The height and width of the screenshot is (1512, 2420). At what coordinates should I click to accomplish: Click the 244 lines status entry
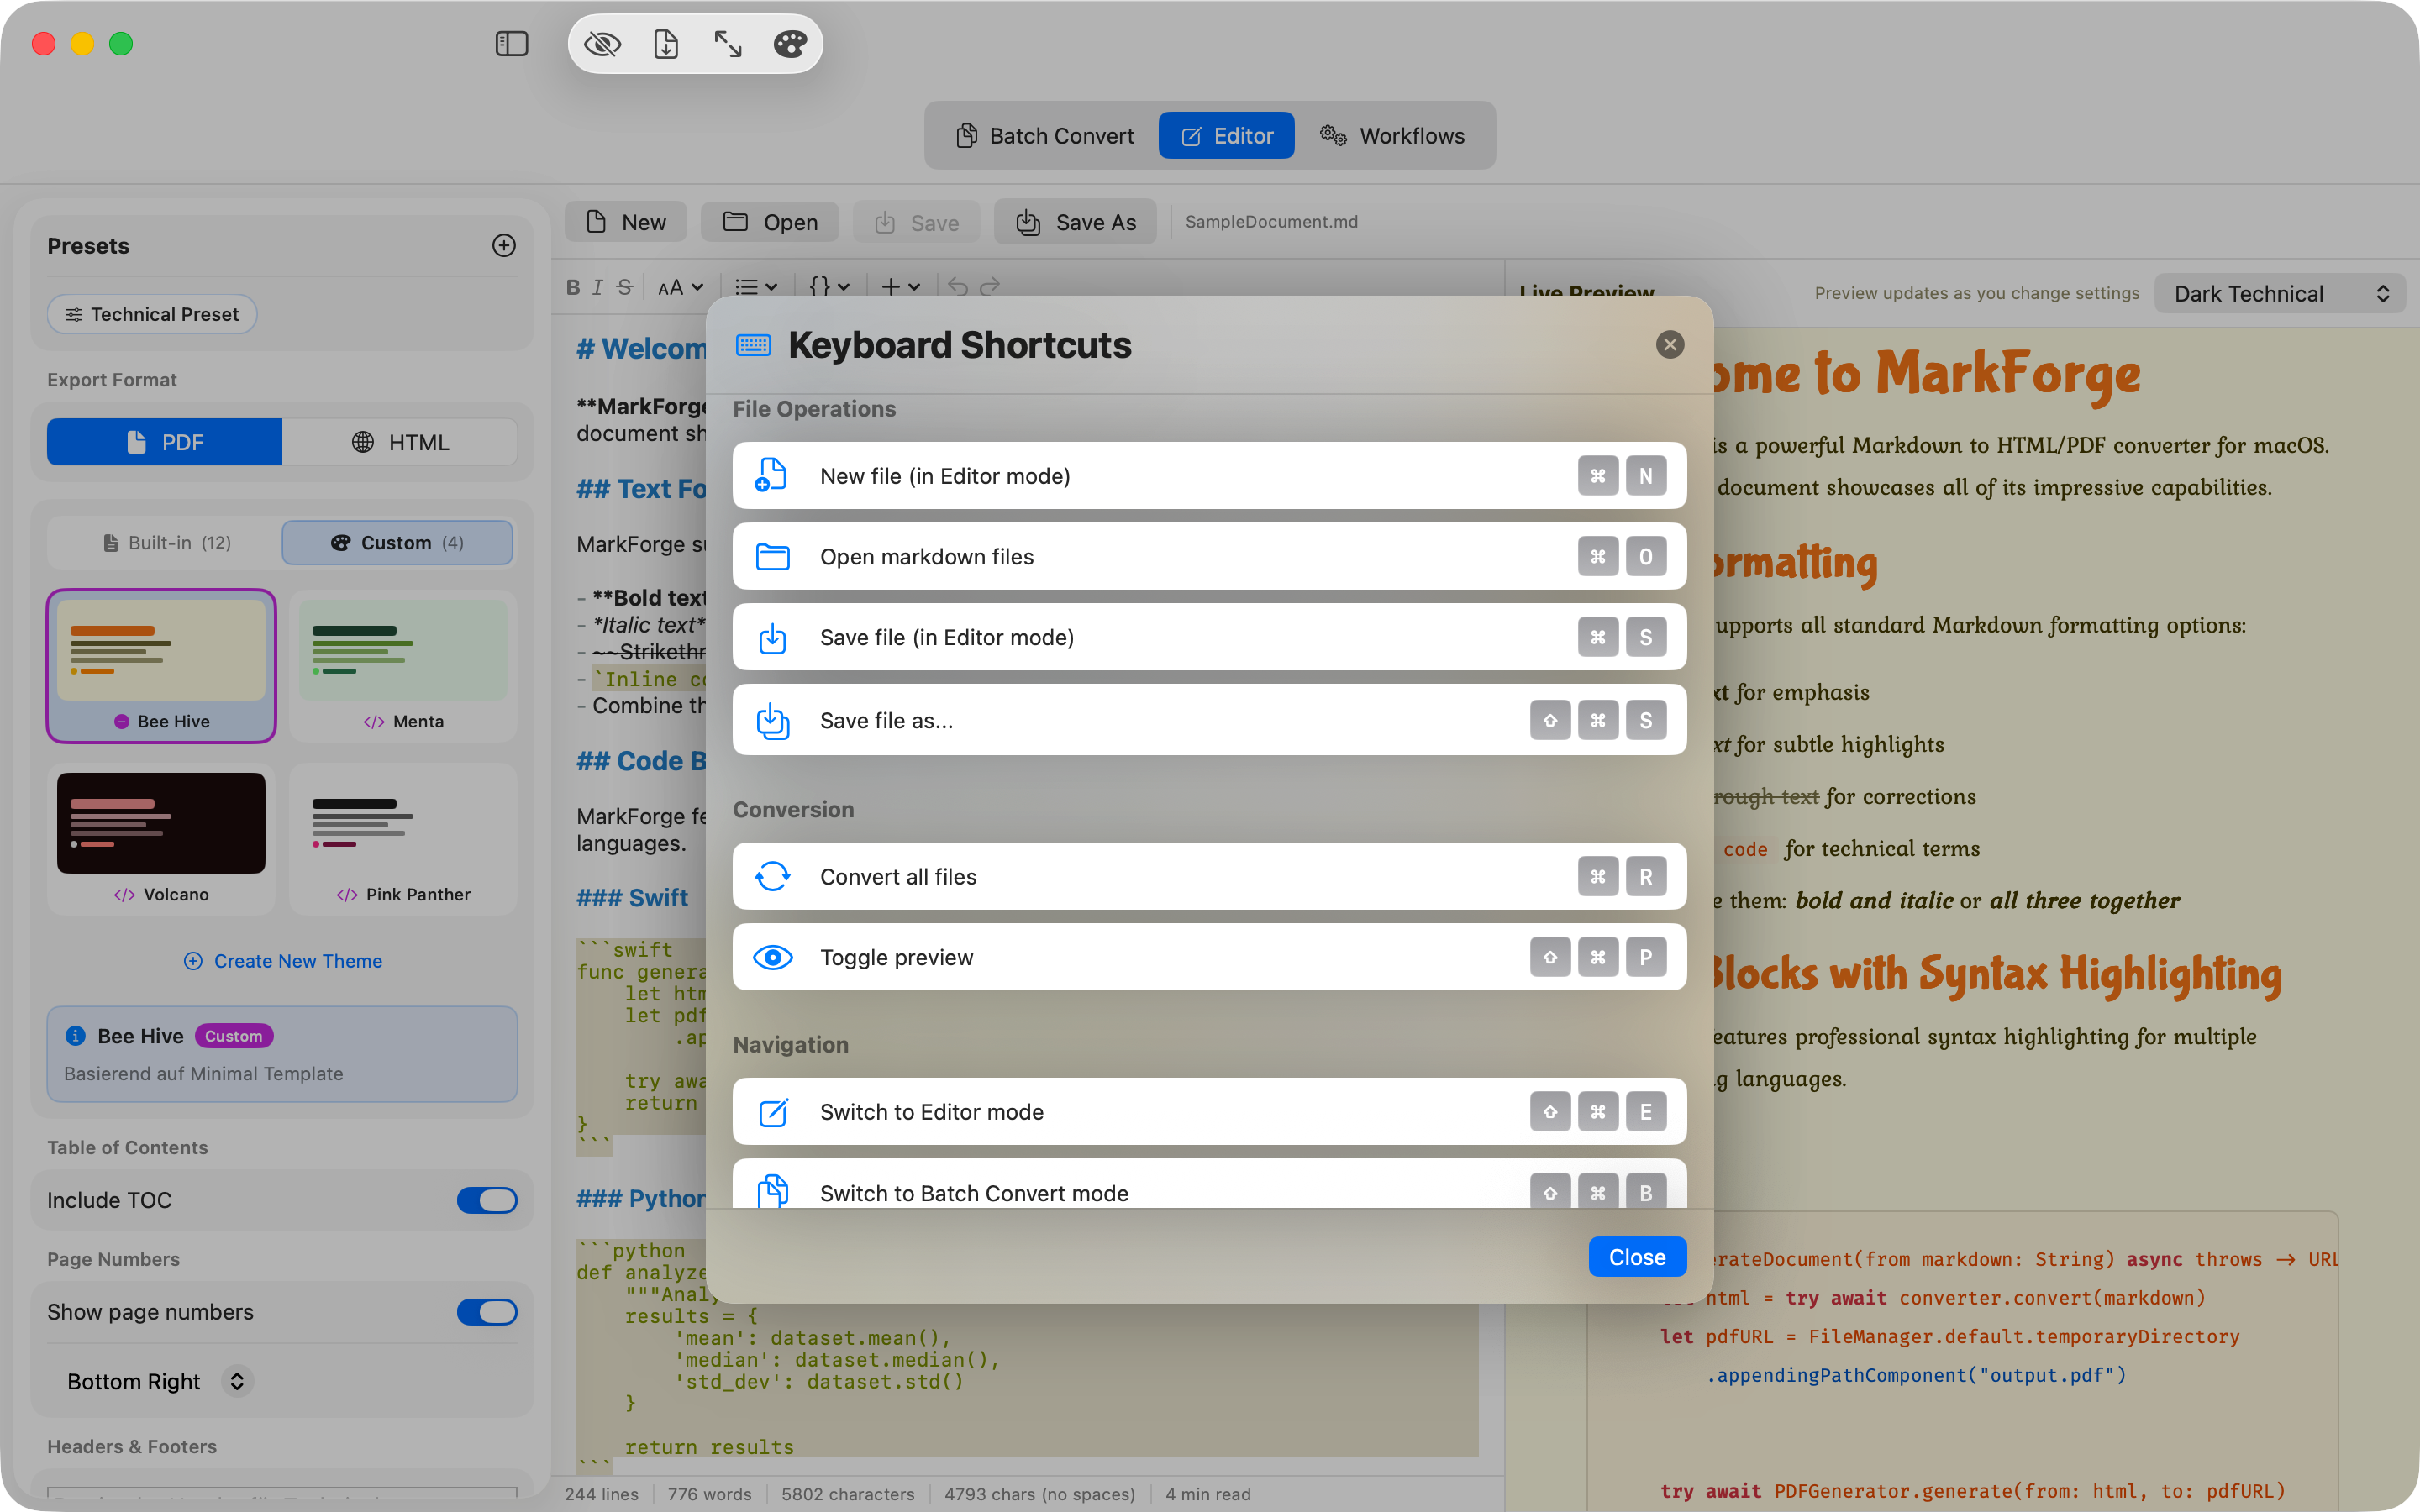[x=601, y=1494]
